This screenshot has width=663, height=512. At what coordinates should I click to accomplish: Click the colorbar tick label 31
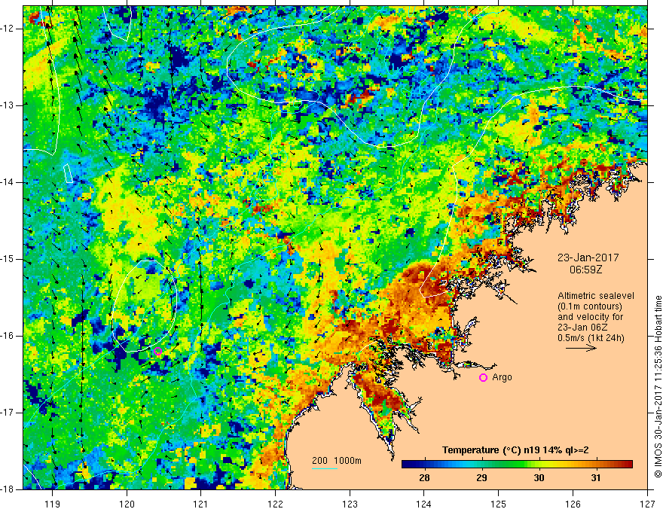596,478
